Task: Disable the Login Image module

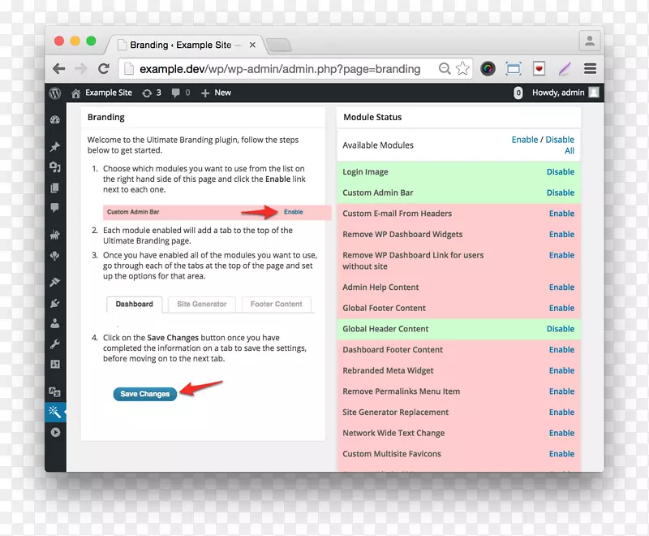Action: coord(560,172)
